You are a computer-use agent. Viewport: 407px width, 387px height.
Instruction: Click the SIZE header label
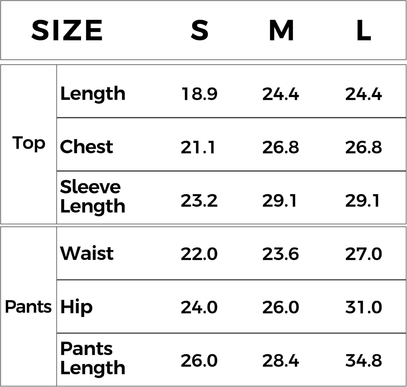pos(67,30)
